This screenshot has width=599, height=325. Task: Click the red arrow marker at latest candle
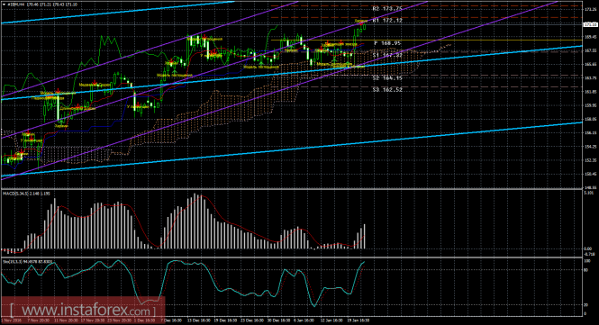(361, 23)
